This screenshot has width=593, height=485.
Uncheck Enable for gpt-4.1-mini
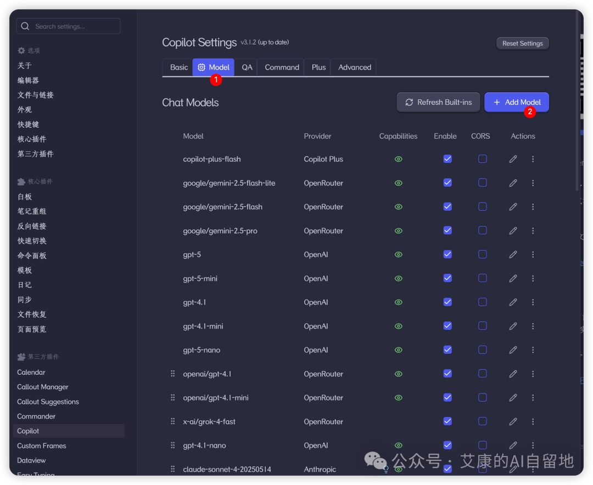447,325
